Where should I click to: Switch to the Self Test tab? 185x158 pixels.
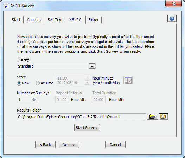click(55, 20)
